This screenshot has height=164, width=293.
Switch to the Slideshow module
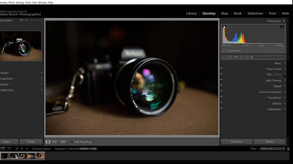[255, 13]
